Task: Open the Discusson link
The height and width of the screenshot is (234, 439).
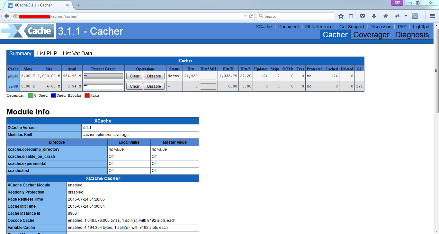Action: (381, 27)
